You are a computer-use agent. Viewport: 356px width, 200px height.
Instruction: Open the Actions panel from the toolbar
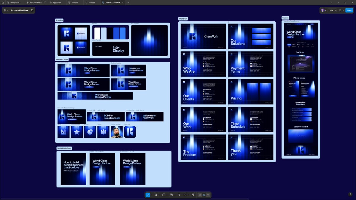click(x=193, y=195)
